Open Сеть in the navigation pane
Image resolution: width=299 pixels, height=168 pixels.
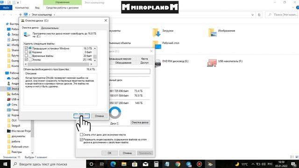tap(12, 105)
